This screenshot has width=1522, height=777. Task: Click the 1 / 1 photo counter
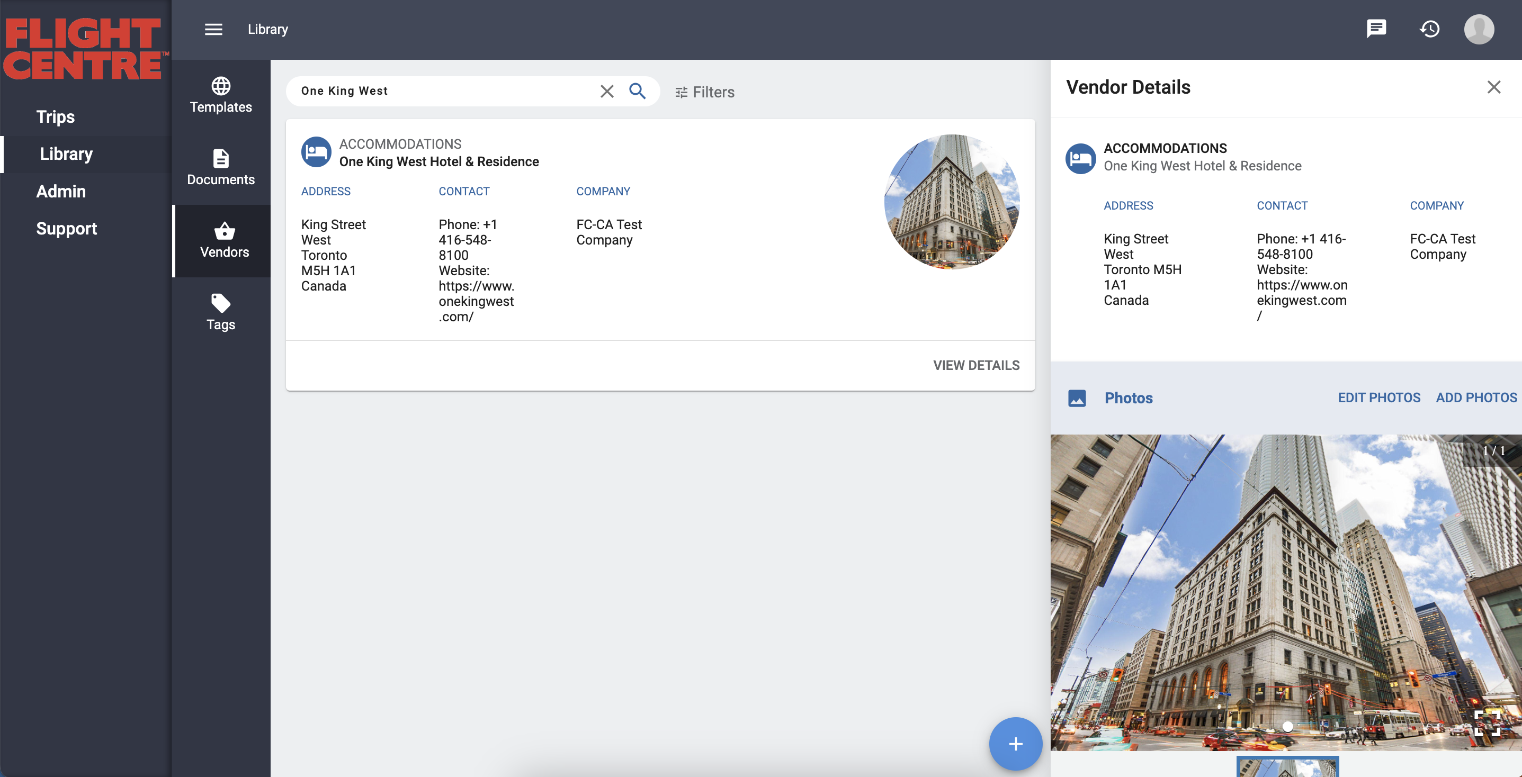click(x=1493, y=451)
